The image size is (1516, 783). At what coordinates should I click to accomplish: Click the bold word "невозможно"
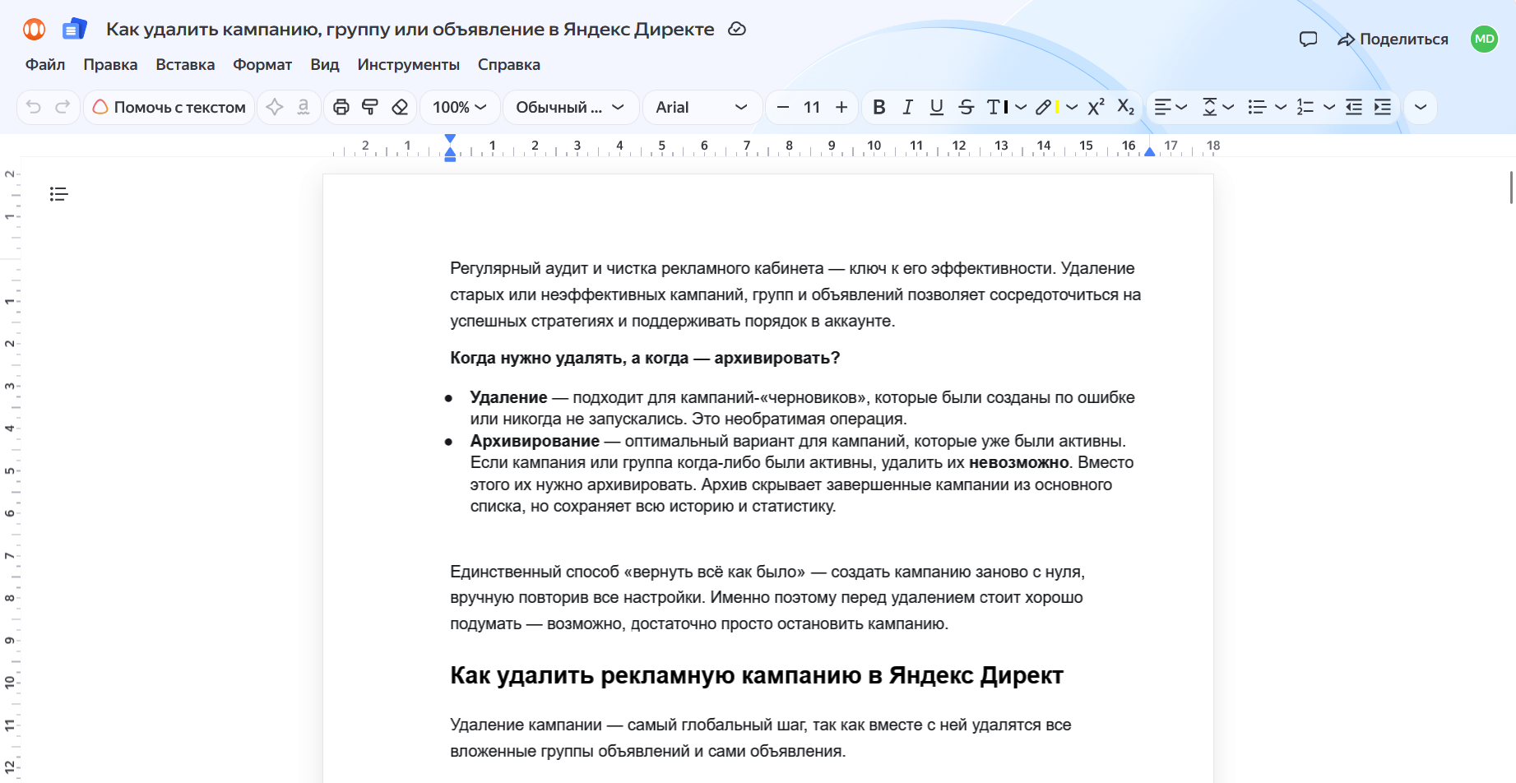pos(1019,462)
